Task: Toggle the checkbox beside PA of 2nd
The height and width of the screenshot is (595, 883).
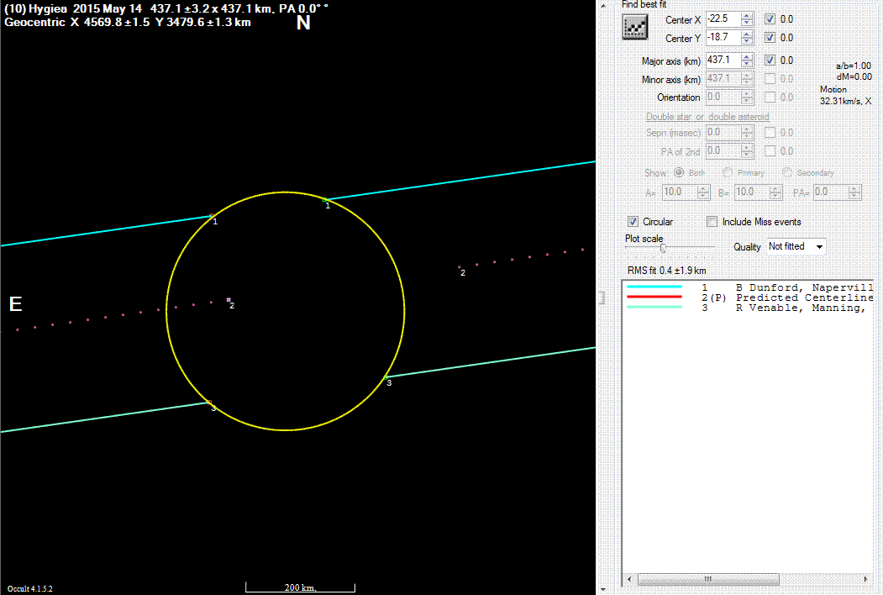Action: point(770,151)
